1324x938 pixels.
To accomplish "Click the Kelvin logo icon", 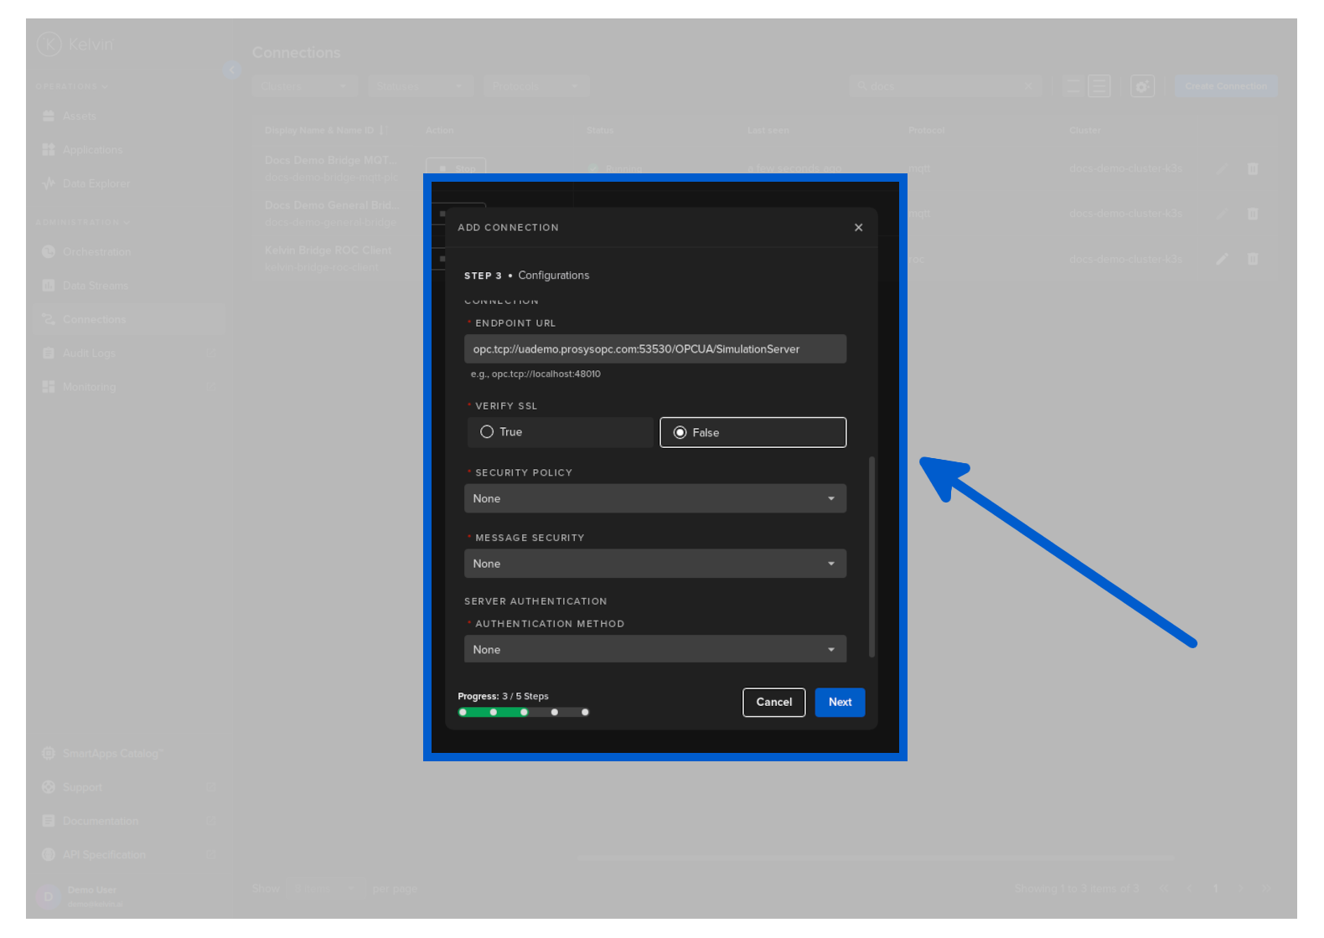I will (x=49, y=44).
